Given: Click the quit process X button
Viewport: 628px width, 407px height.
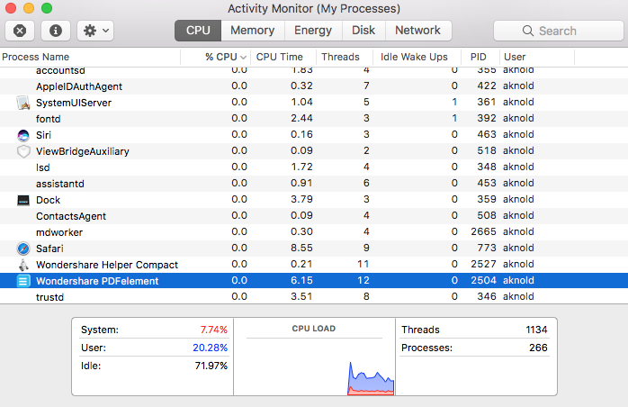Looking at the screenshot, I should (x=20, y=31).
